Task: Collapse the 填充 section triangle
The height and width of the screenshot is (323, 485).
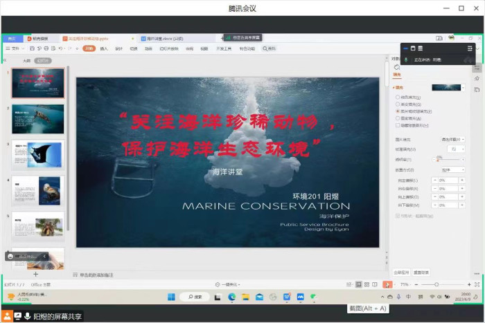Action: (394, 88)
